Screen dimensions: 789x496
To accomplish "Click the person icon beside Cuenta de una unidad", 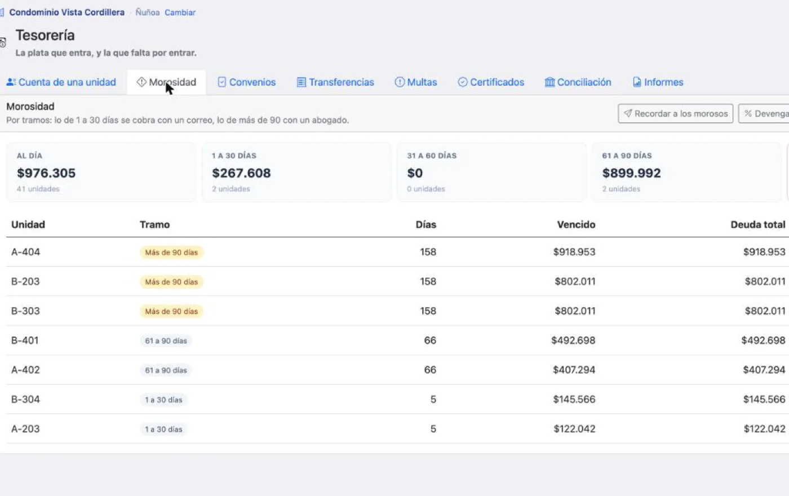I will [x=11, y=82].
